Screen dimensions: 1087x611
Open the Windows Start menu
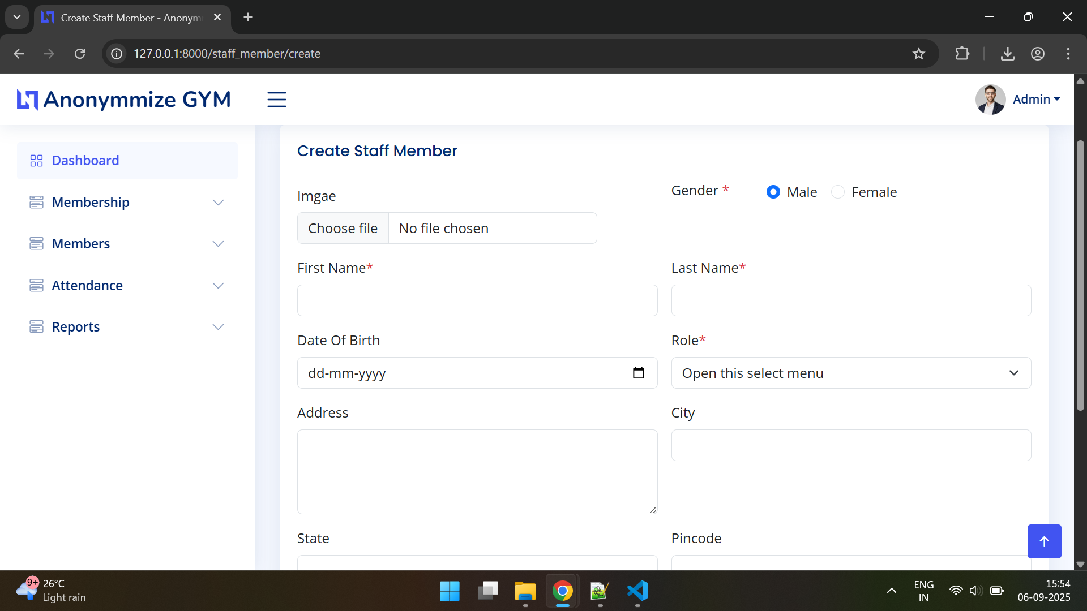[450, 591]
